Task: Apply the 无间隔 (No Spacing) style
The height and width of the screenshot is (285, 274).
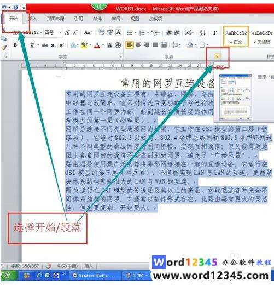Action: [x=262, y=37]
